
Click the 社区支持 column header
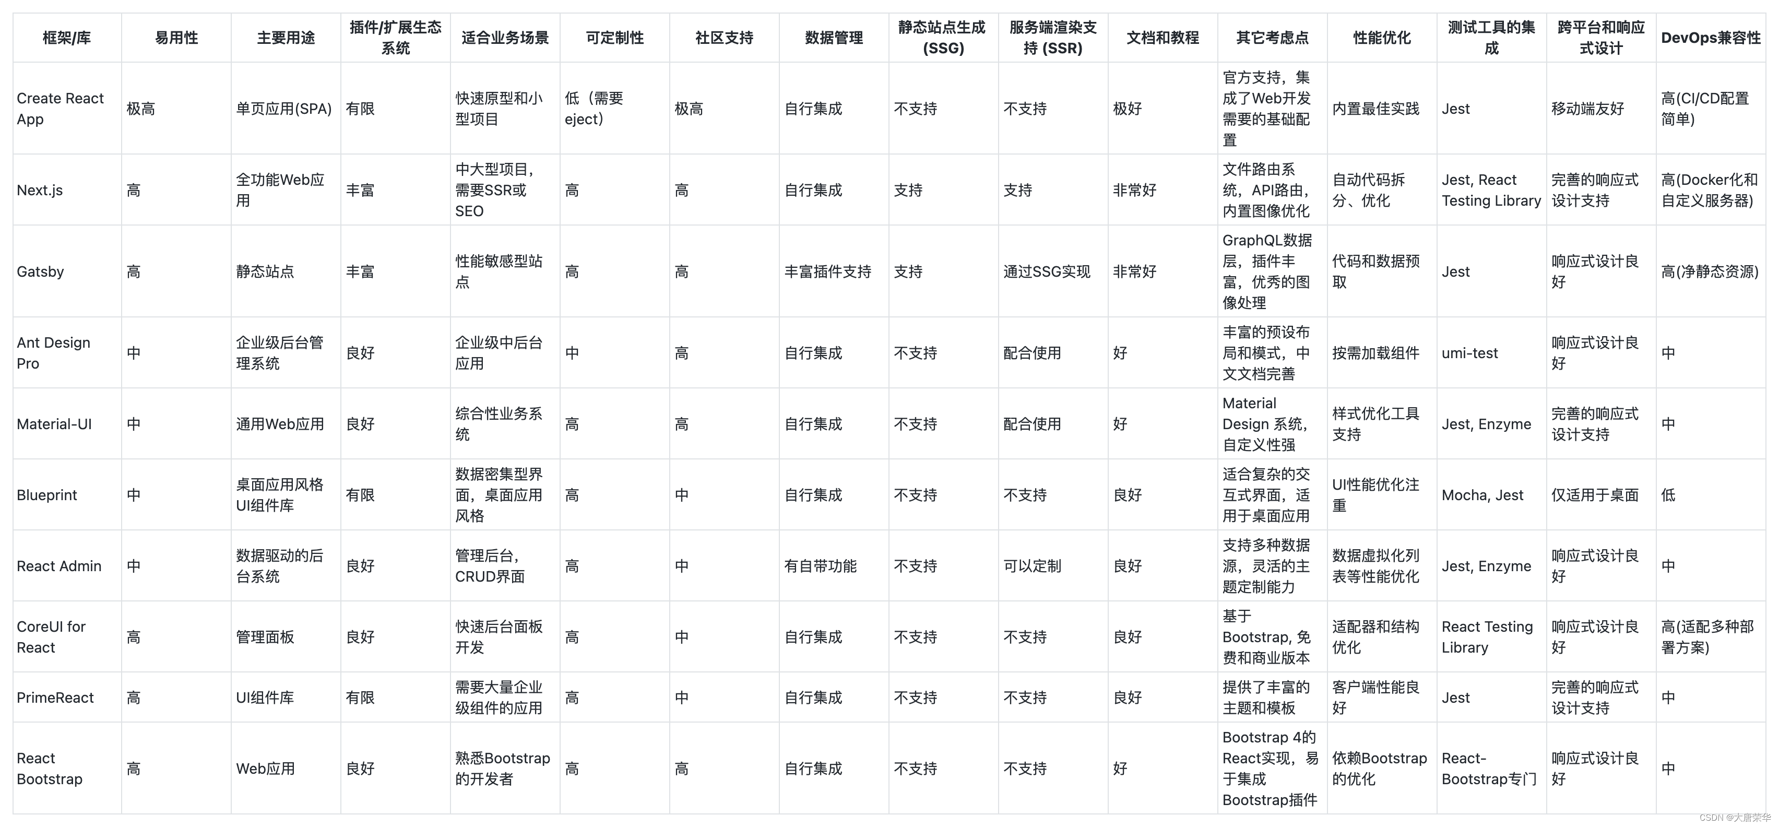point(725,38)
